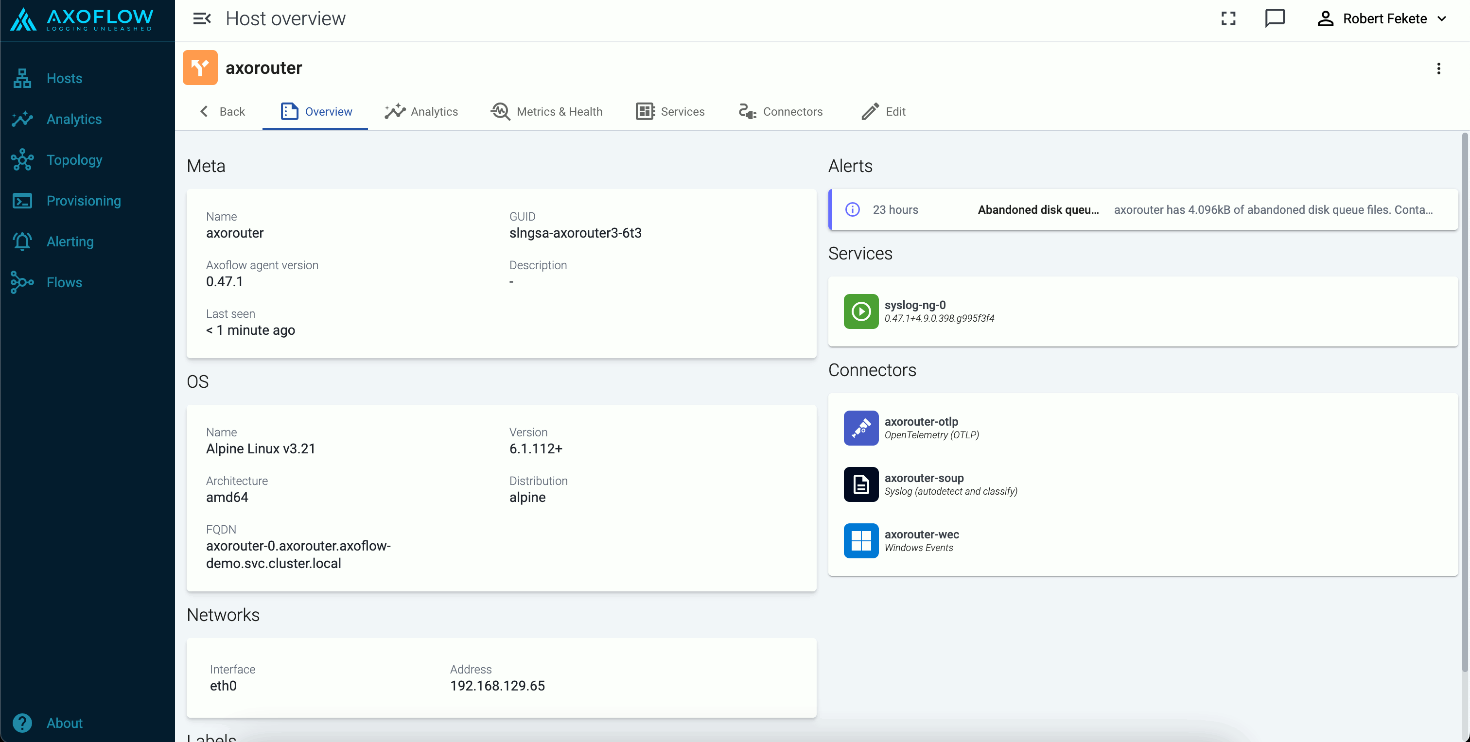The image size is (1470, 742).
Task: Click the Abandoned disk queue alert info icon
Action: click(853, 209)
